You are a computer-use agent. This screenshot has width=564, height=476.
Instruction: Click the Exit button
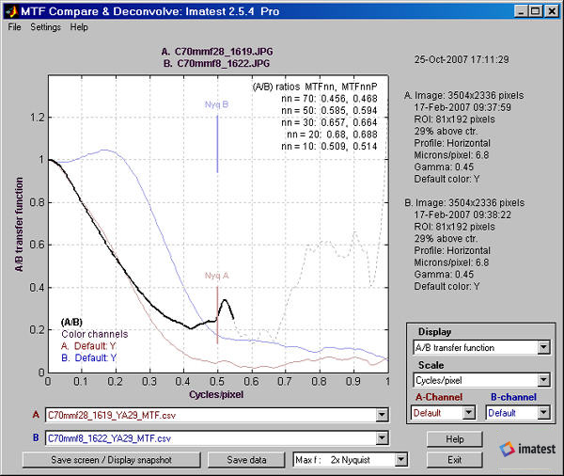coord(455,460)
